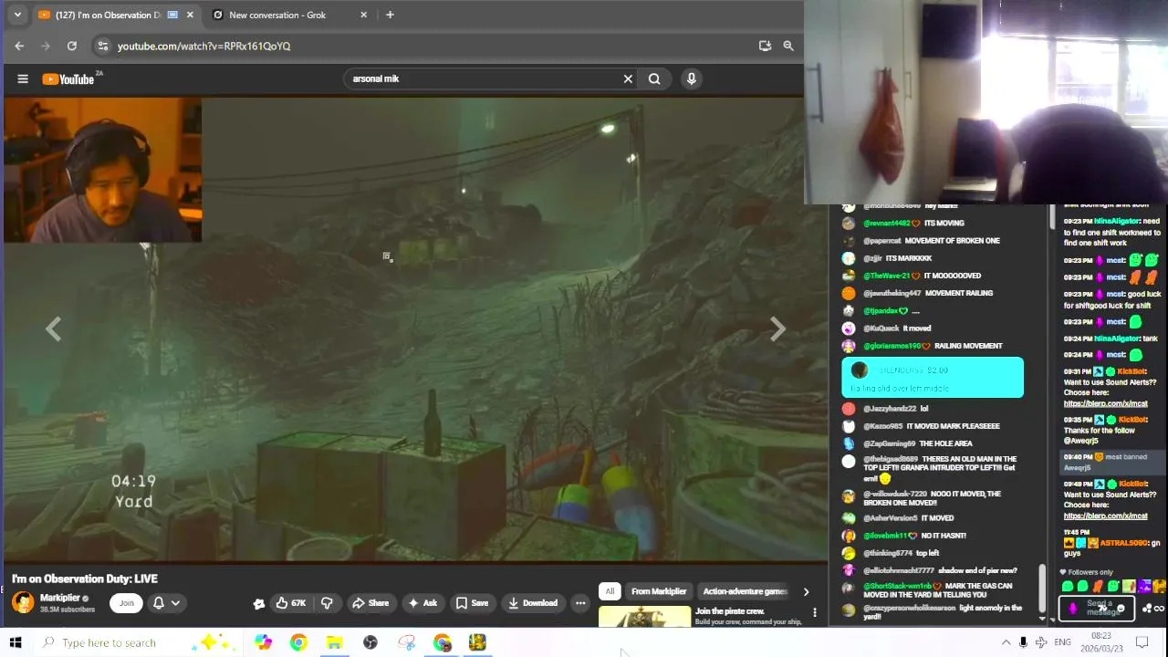
Task: Close the Grok tab
Action: [x=364, y=15]
